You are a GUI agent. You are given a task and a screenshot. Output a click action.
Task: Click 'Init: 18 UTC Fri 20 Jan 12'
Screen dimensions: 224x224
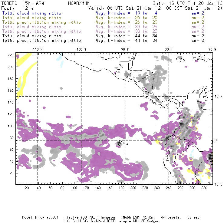(188, 3)
